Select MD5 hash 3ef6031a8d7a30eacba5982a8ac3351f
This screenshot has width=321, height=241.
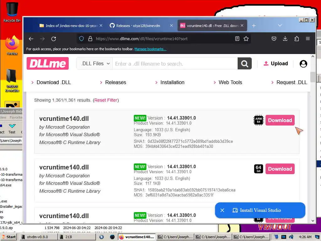179,195
